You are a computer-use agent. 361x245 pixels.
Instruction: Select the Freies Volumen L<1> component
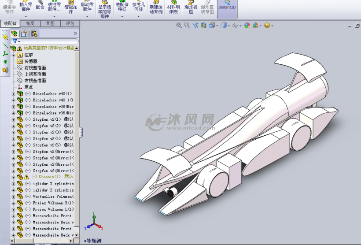(49, 209)
